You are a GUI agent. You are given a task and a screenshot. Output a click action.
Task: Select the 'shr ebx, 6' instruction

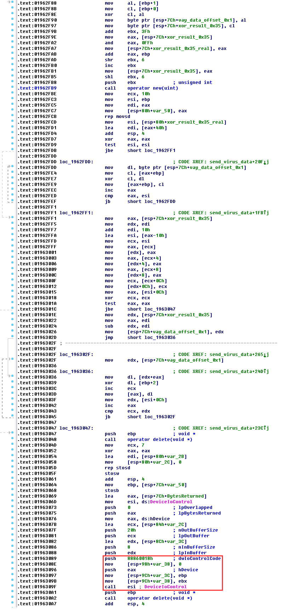tap(125, 60)
